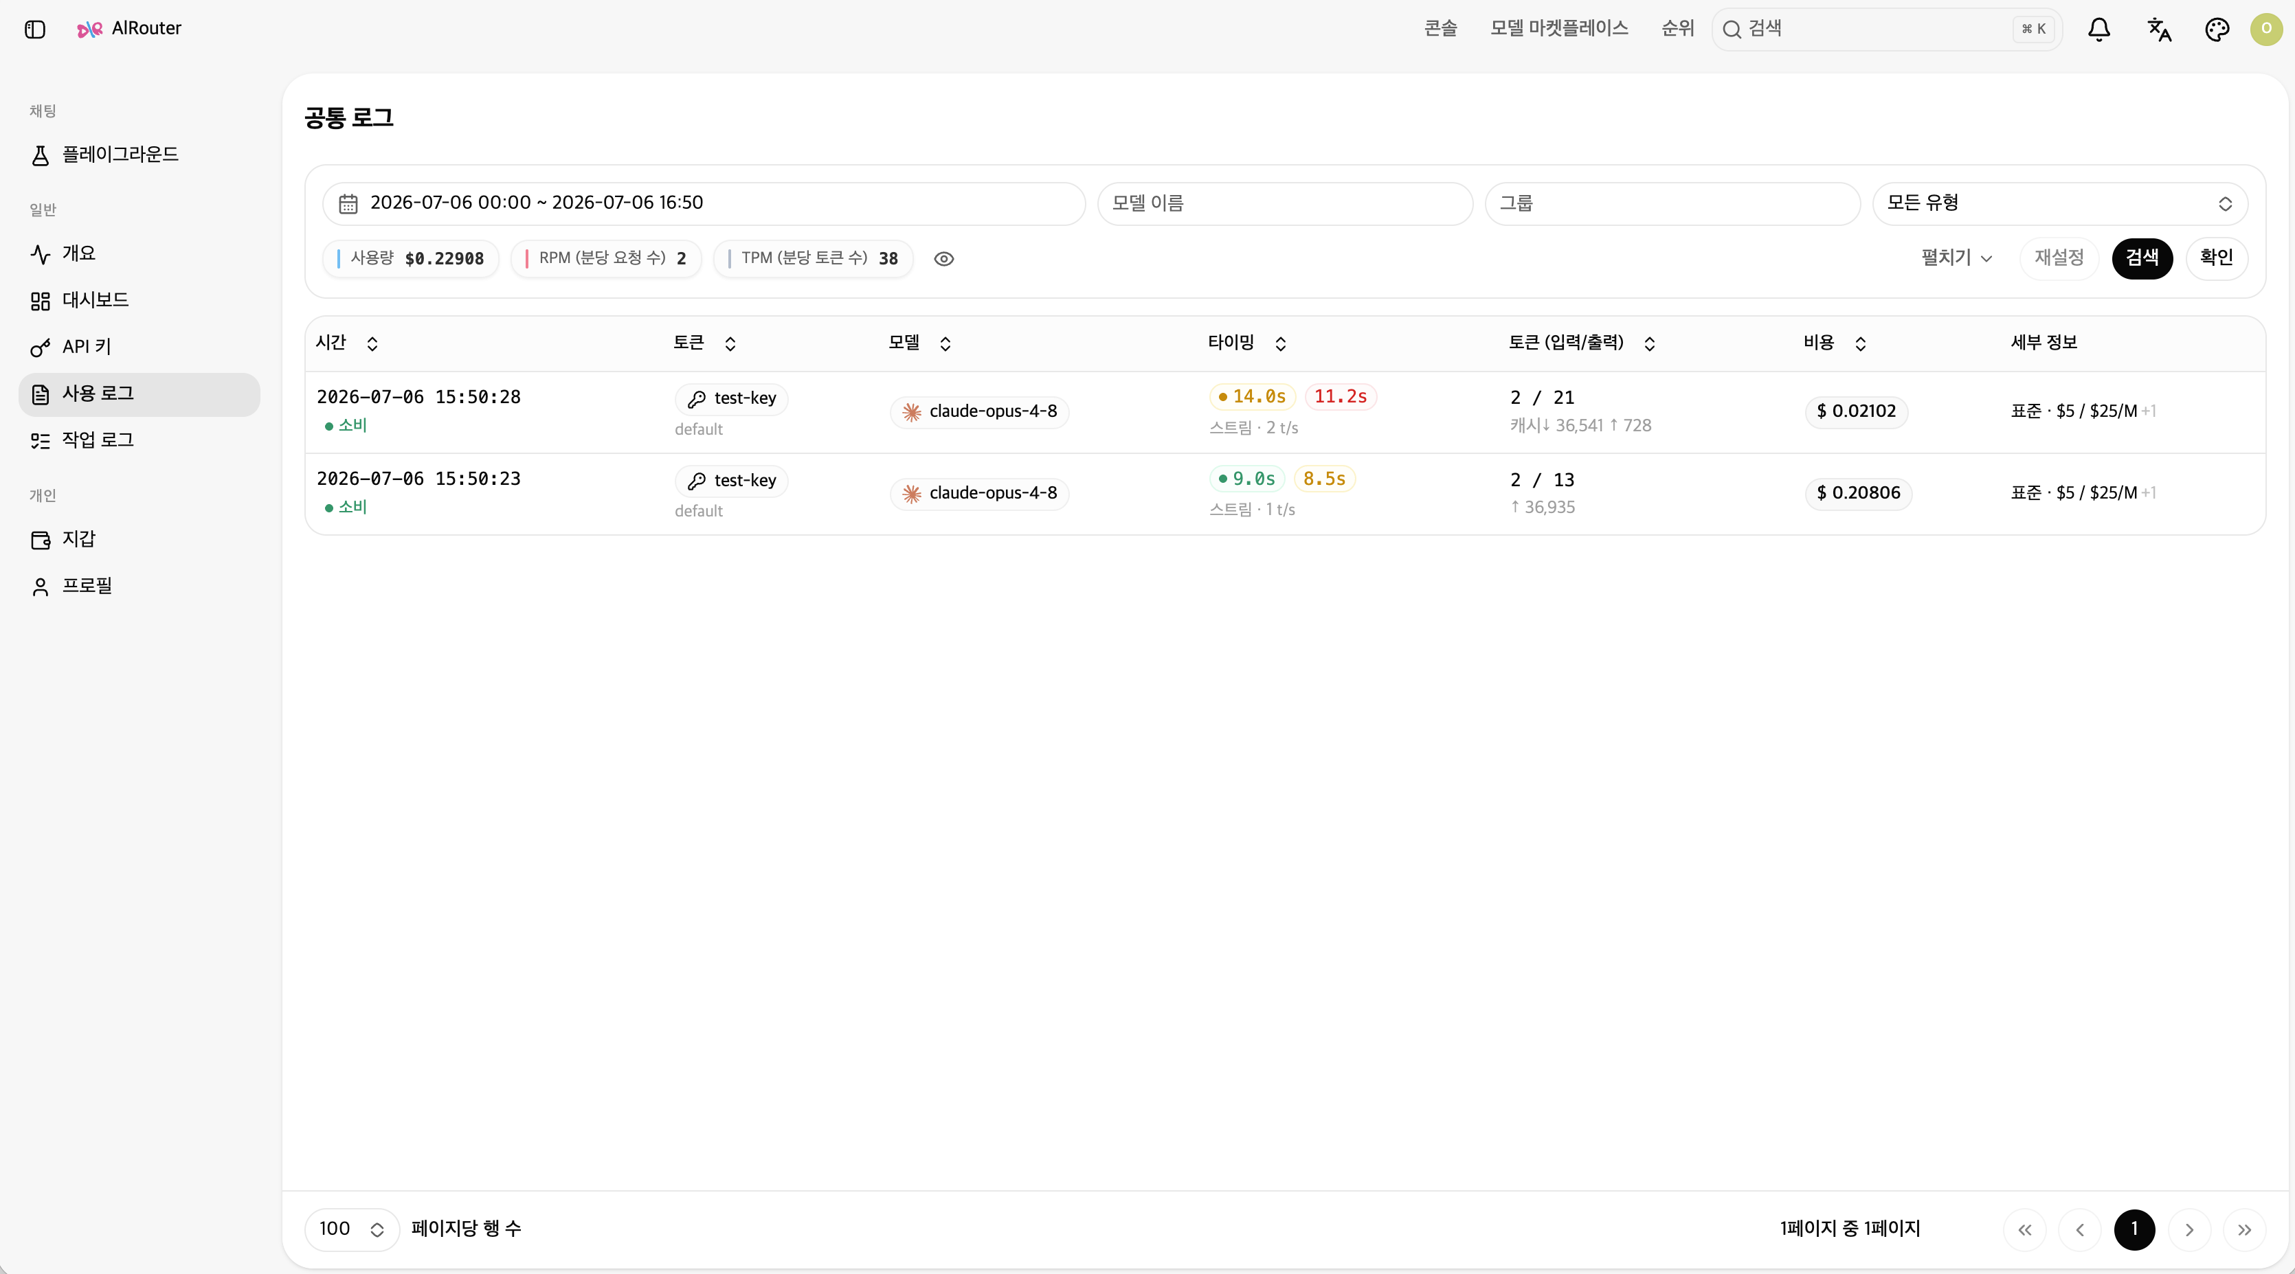Click 사용량 $0.22908 stat chip
Image resolution: width=2295 pixels, height=1274 pixels.
[x=411, y=259]
